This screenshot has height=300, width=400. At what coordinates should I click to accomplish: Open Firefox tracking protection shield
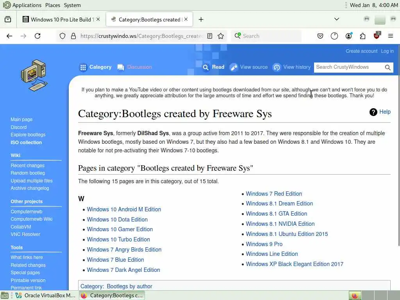62,36
